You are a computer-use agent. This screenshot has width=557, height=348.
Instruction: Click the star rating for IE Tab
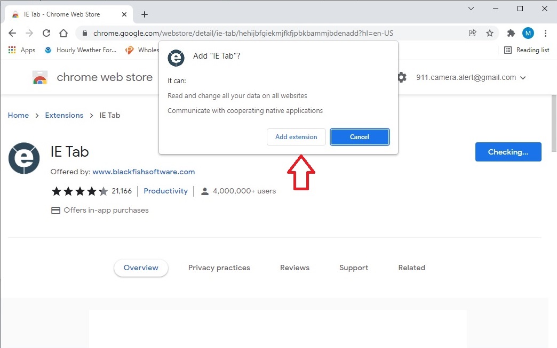click(x=79, y=191)
